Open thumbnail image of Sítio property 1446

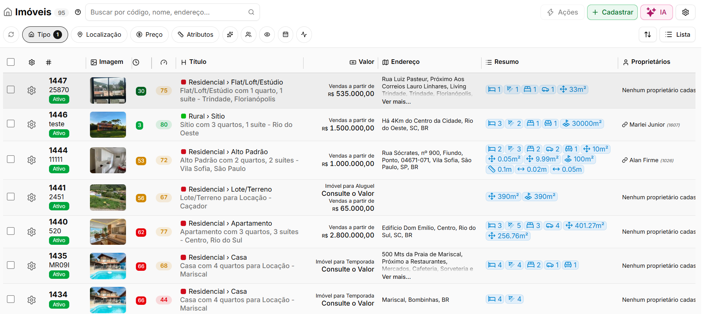click(x=108, y=125)
